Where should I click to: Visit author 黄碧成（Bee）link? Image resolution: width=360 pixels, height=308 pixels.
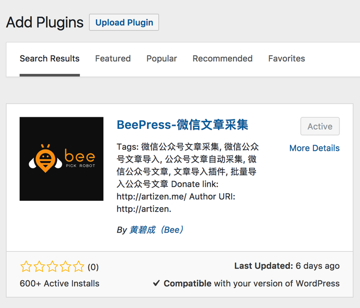pos(157,230)
